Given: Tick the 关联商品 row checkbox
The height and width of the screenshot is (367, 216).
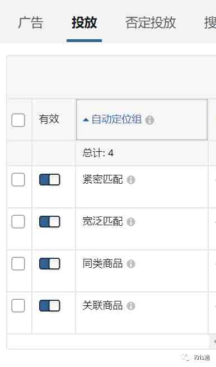Looking at the screenshot, I should tap(18, 306).
